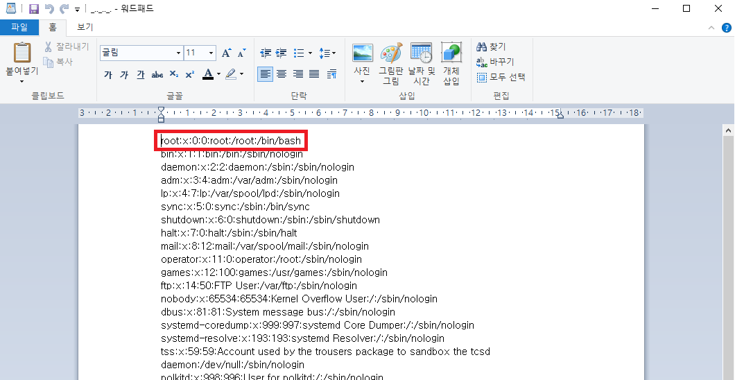Image resolution: width=735 pixels, height=380 pixels.
Task: Increase paragraph indent
Action: [x=282, y=53]
